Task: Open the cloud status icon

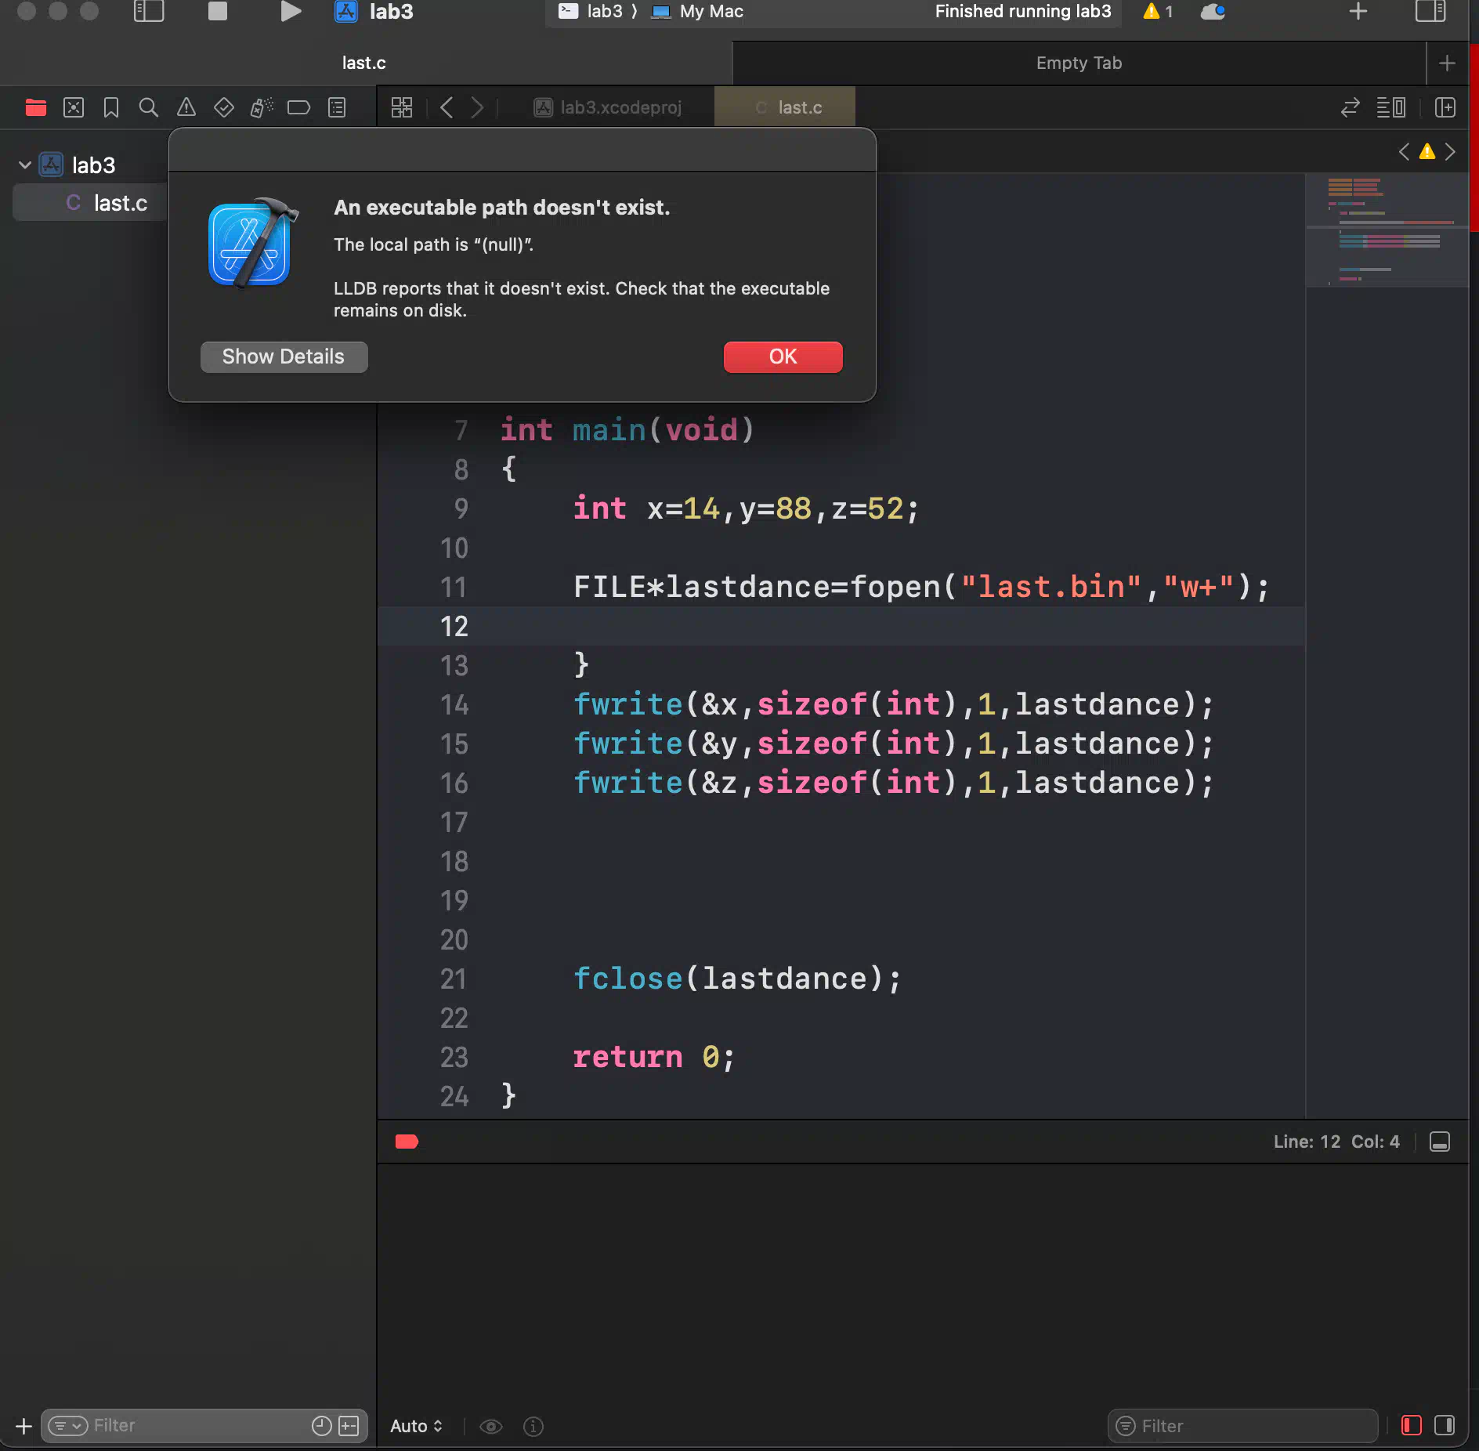Action: coord(1213,12)
